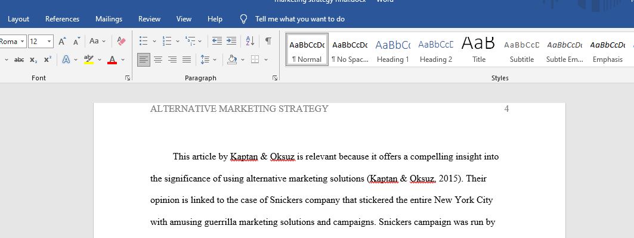Click Line and Paragraph Spacing icon

(x=205, y=59)
